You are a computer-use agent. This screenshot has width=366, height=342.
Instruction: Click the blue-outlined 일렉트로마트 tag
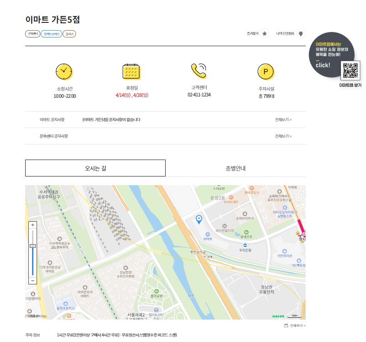point(51,34)
